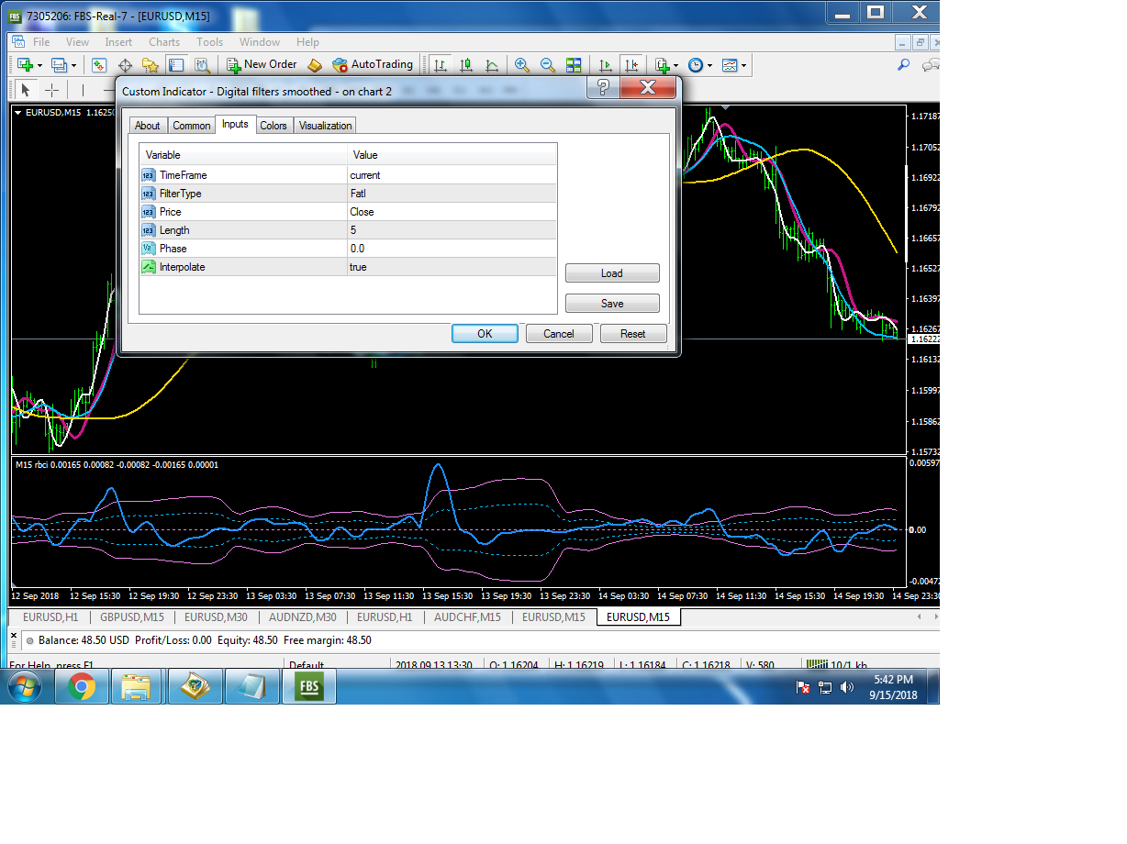Select the crosshair cursor tool
The width and height of the screenshot is (1127, 844).
pyautogui.click(x=52, y=90)
